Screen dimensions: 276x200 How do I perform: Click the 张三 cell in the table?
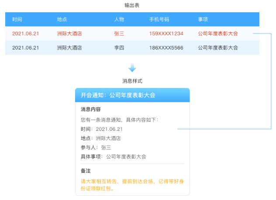point(119,34)
